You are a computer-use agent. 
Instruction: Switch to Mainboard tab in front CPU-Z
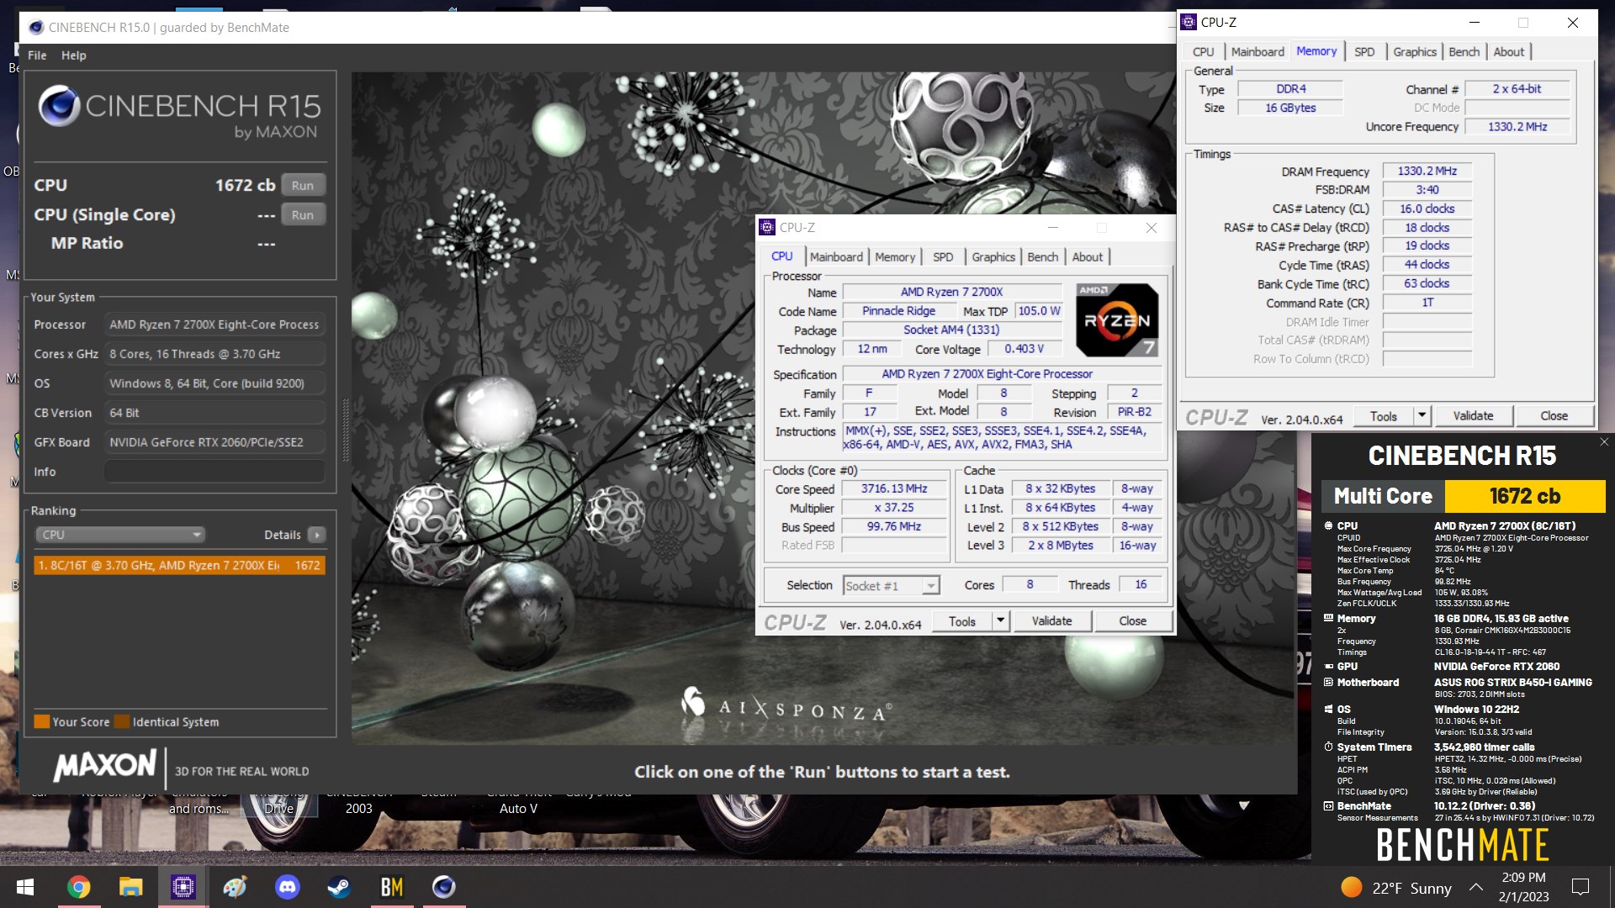click(836, 257)
